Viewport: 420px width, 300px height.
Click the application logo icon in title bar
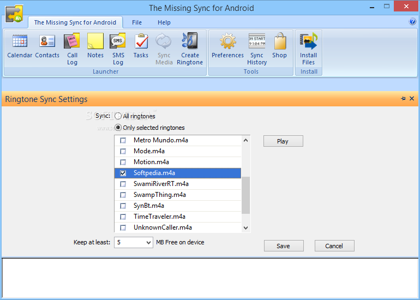pos(14,14)
